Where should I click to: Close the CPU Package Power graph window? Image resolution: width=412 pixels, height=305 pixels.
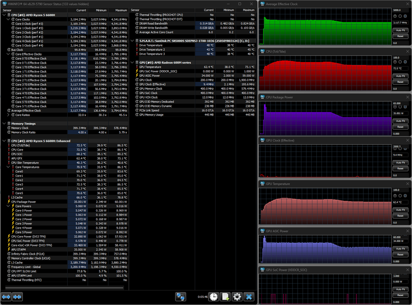[x=407, y=97]
